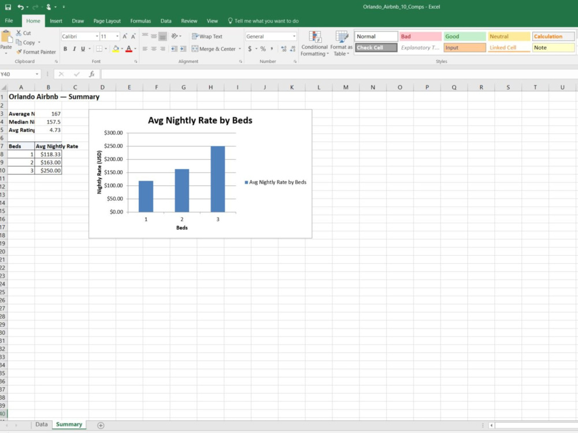The width and height of the screenshot is (578, 433).
Task: Toggle Italic formatting
Action: point(74,48)
